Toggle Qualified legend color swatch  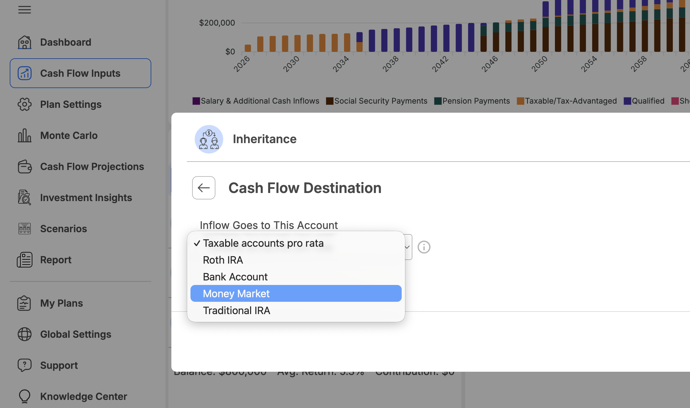tap(627, 101)
